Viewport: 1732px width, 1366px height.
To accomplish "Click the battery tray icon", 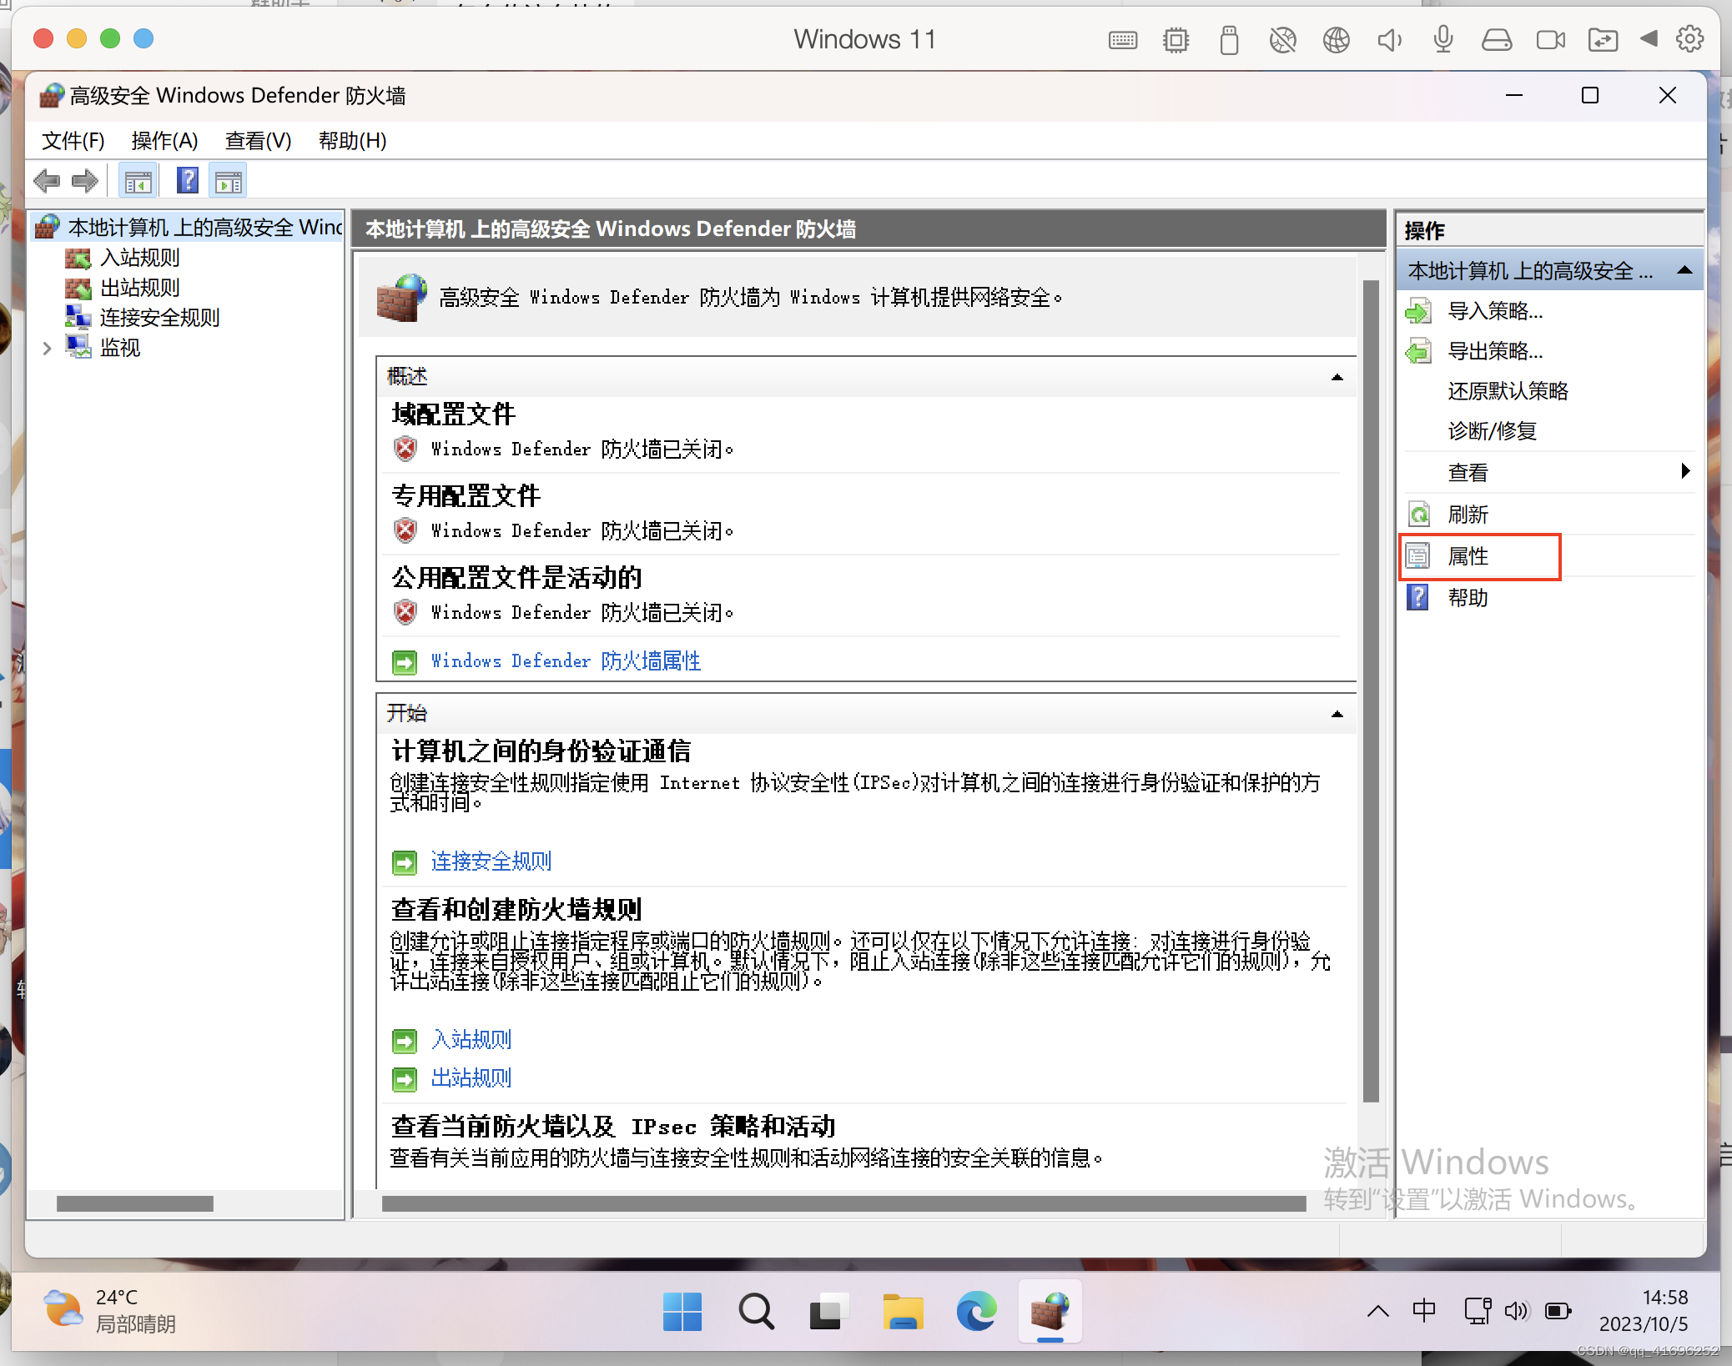I will click(1558, 1311).
